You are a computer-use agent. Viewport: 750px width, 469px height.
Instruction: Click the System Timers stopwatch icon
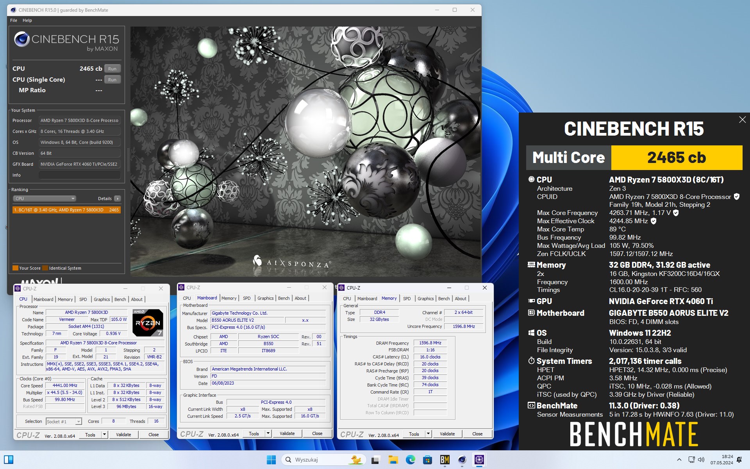(531, 361)
